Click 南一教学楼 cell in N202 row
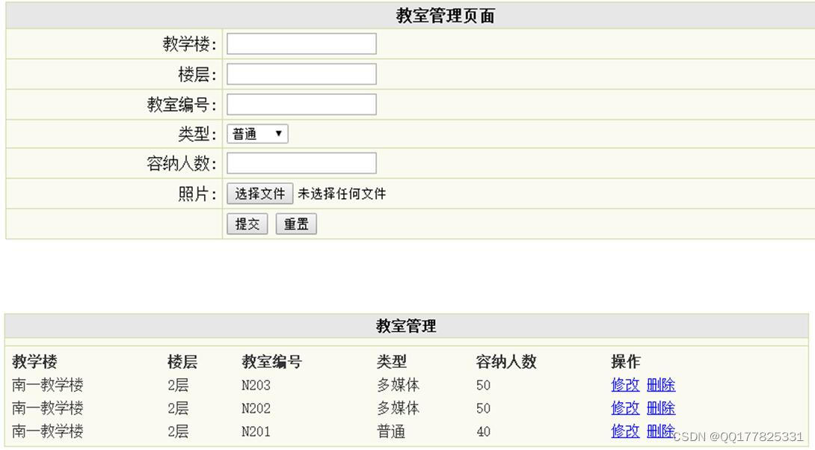815x450 pixels. (x=48, y=408)
